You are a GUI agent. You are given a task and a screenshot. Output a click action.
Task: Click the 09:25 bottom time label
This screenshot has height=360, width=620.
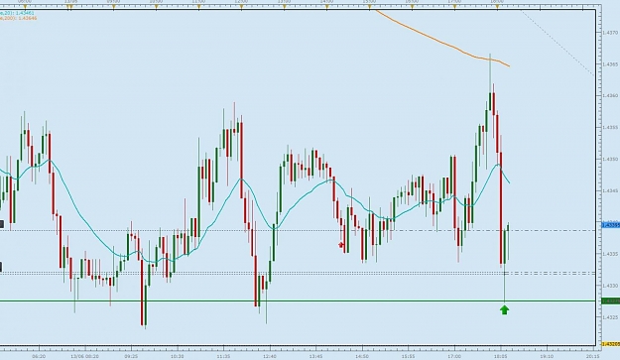click(x=131, y=356)
